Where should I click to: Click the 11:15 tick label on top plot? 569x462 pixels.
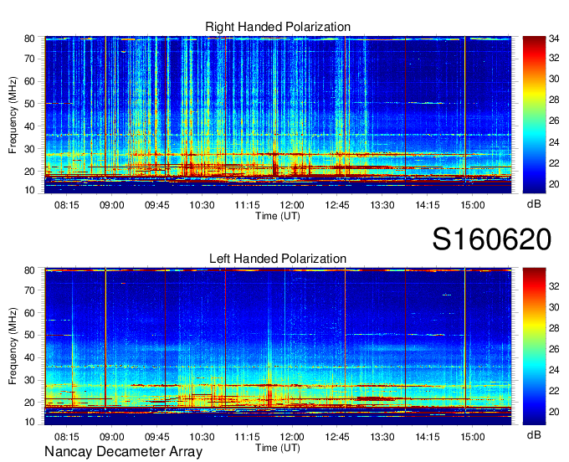[247, 205]
